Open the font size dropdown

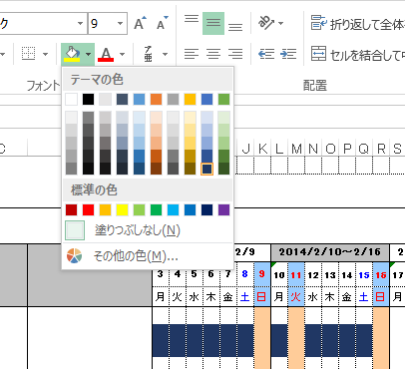click(120, 23)
